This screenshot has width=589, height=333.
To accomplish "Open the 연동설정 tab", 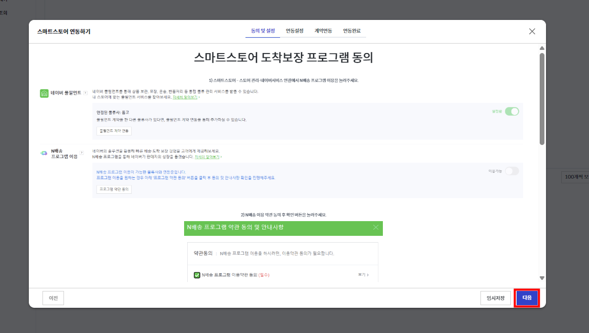I will coord(295,31).
